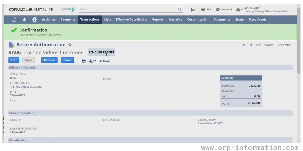The image size is (303, 151).
Task: Click the Help text link
Action: tap(210, 10)
